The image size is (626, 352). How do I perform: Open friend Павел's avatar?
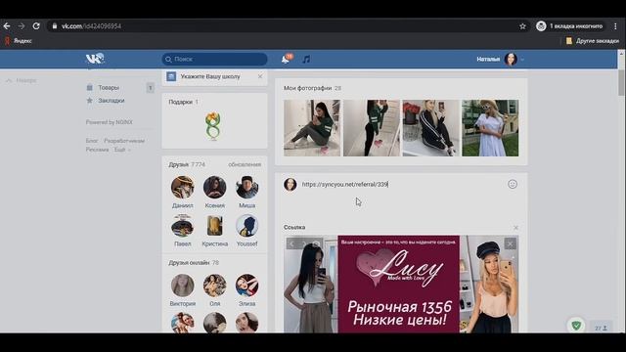point(183,226)
